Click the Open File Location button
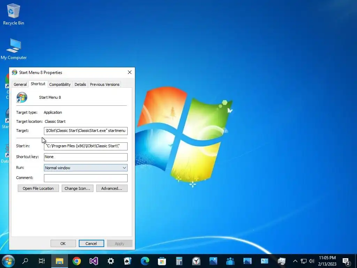The width and height of the screenshot is (357, 268). pos(38,188)
